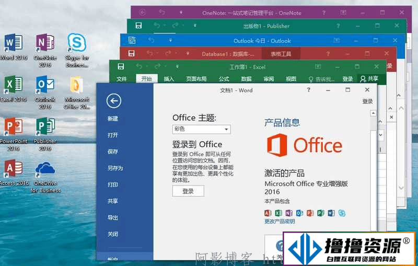This screenshot has width=418, height=266.
Task: Click 登录 in the Excel ribbon
Action: (347, 79)
